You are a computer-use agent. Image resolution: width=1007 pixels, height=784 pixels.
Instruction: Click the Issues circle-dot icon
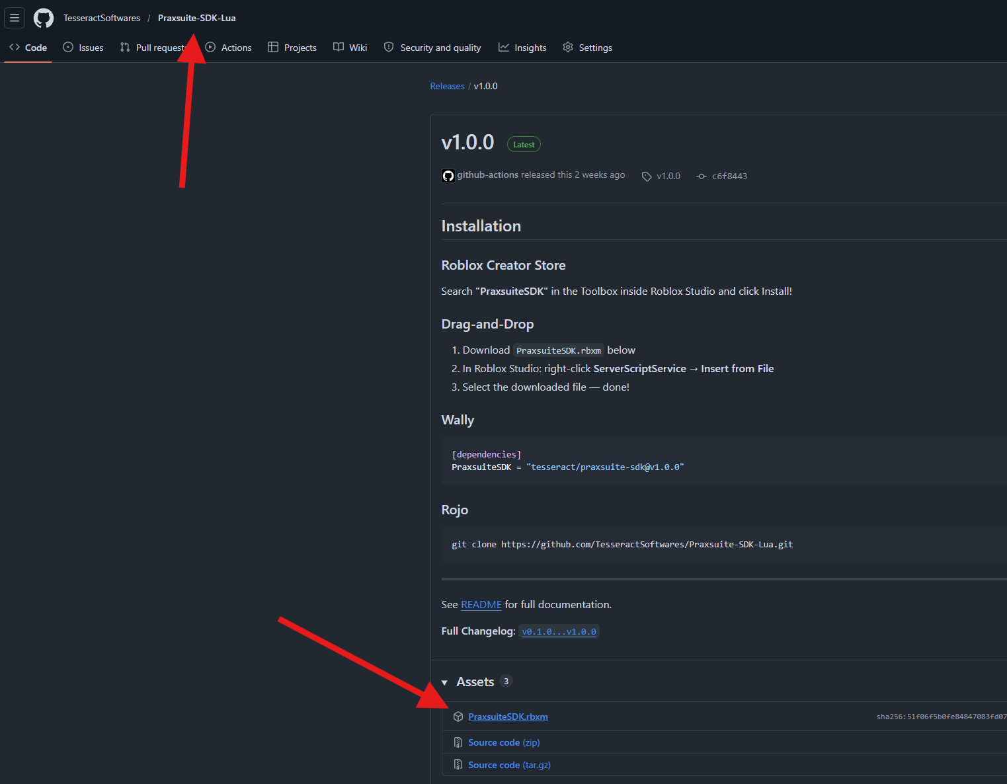tap(68, 47)
